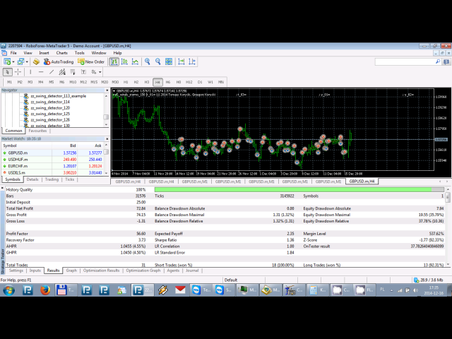Viewport: 452px width, 339px height.
Task: Toggle chart Auto Scroll icon
Action: [x=182, y=61]
